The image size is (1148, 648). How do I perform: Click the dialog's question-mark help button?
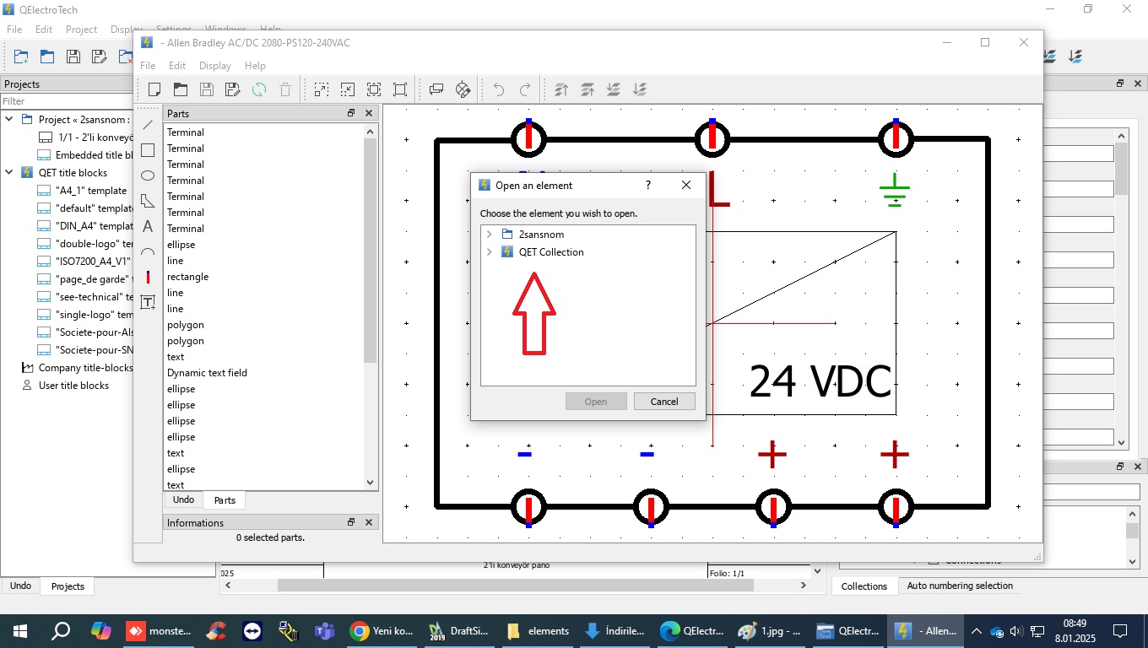pos(648,185)
